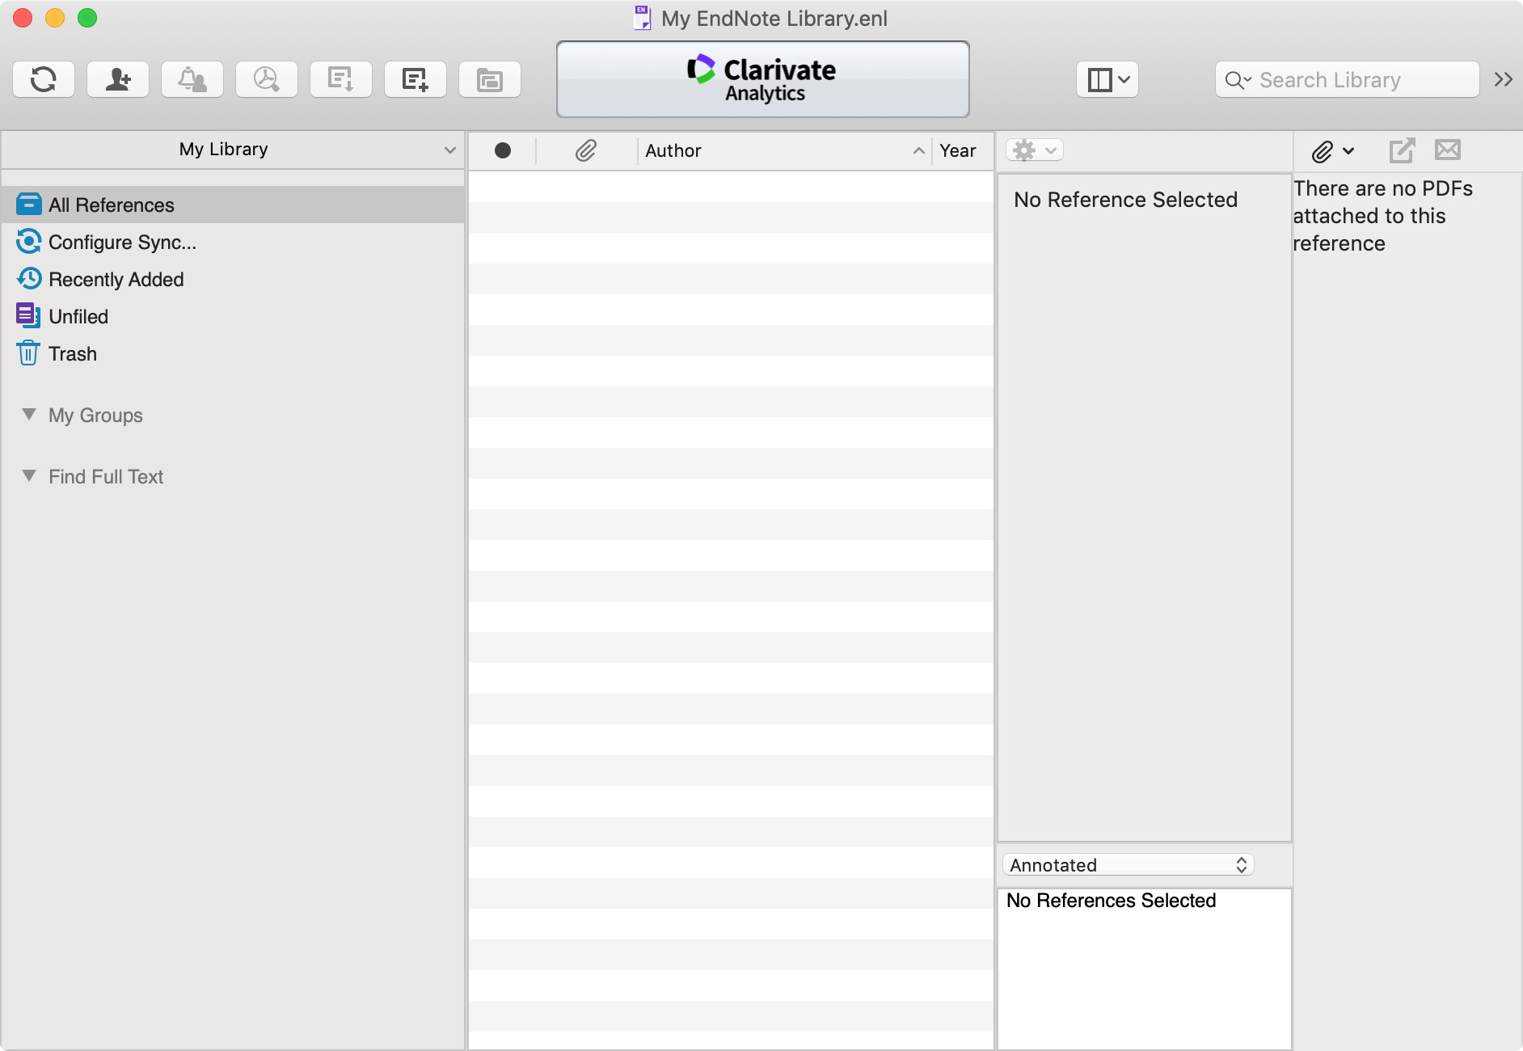Viewport: 1523px width, 1051px height.
Task: Select Recently Added in sidebar
Action: tap(116, 280)
